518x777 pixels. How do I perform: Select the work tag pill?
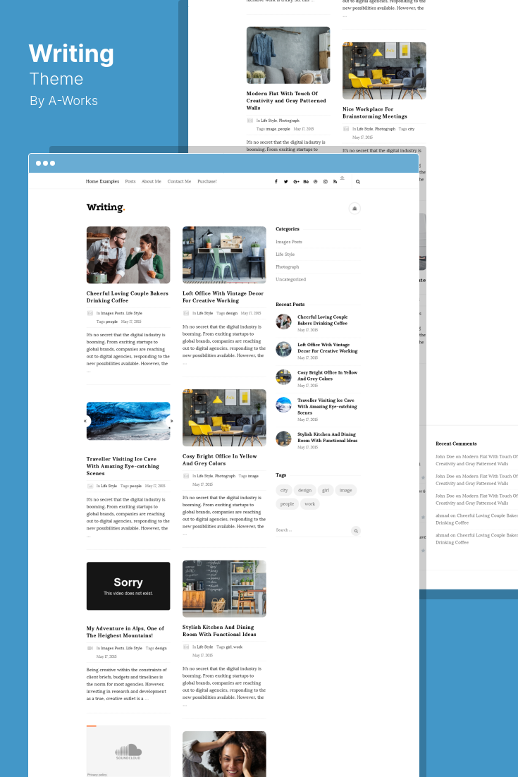pyautogui.click(x=309, y=504)
